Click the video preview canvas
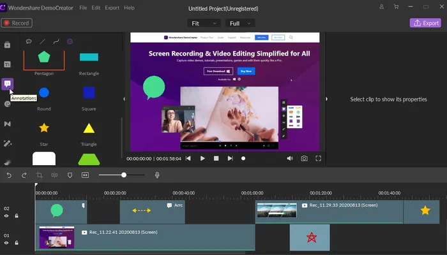 (x=225, y=92)
